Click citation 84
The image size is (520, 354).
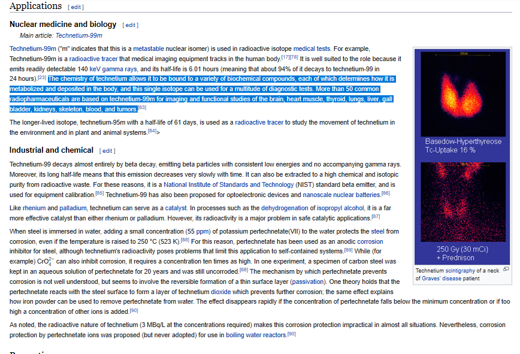[152, 131]
